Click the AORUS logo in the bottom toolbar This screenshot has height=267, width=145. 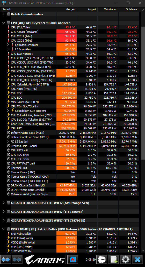tap(45, 260)
